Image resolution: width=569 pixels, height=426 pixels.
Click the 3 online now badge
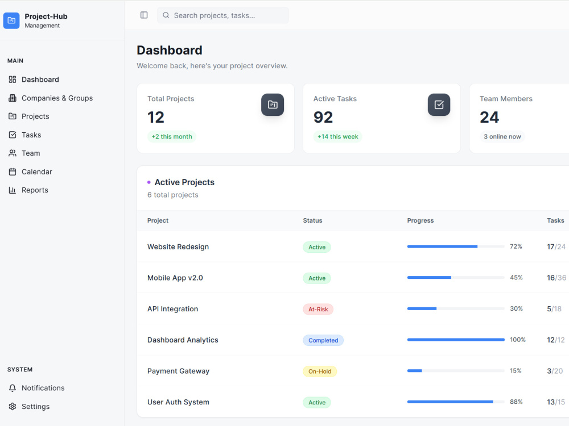502,136
